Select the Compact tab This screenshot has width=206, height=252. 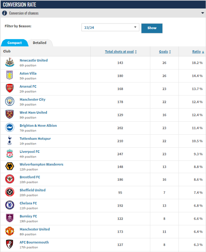[x=15, y=43]
